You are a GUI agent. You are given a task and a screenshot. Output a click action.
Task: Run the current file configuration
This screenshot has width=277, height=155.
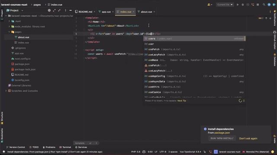(238, 5)
